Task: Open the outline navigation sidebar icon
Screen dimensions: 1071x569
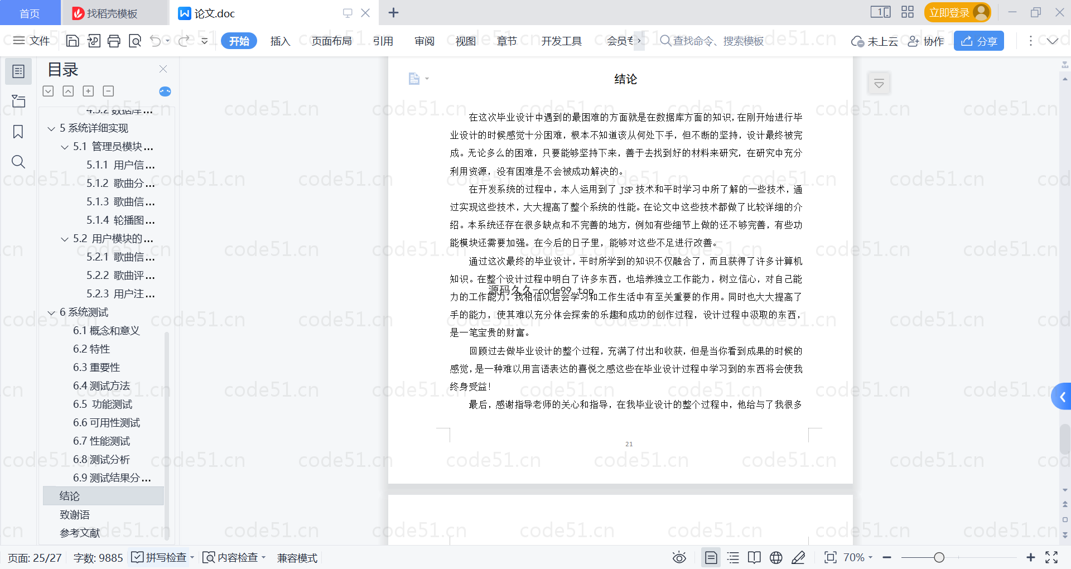Action: coord(18,71)
